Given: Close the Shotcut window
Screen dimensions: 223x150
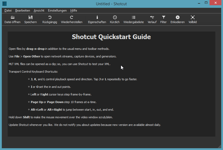Looking at the screenshot, I should [x=215, y=3].
